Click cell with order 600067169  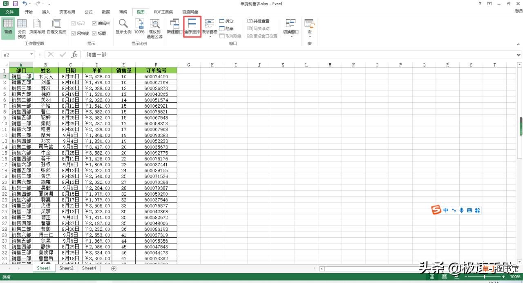[156, 82]
